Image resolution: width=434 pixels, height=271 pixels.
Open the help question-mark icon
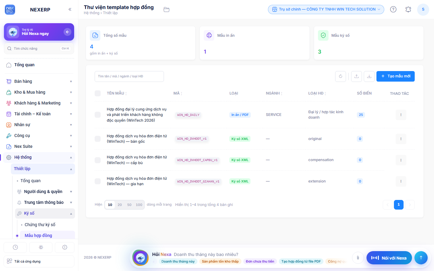pyautogui.click(x=393, y=9)
